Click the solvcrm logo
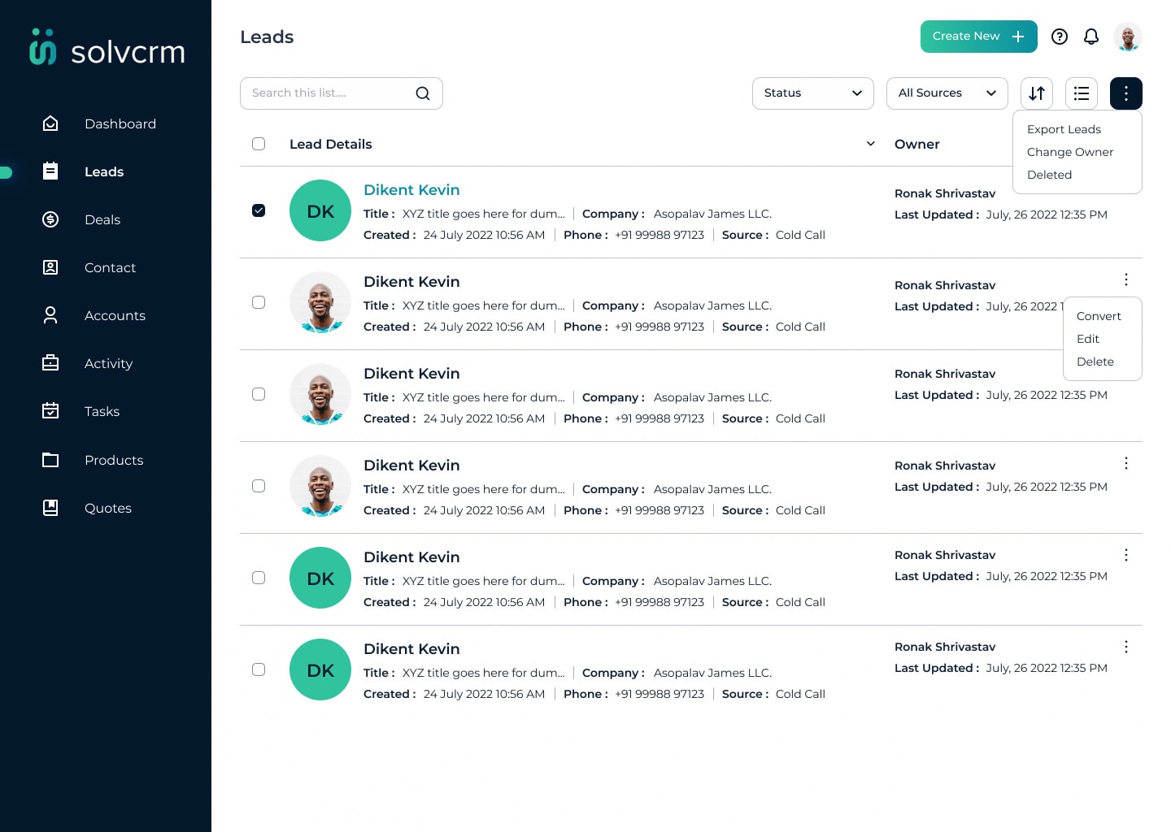The height and width of the screenshot is (832, 1171). [x=107, y=47]
